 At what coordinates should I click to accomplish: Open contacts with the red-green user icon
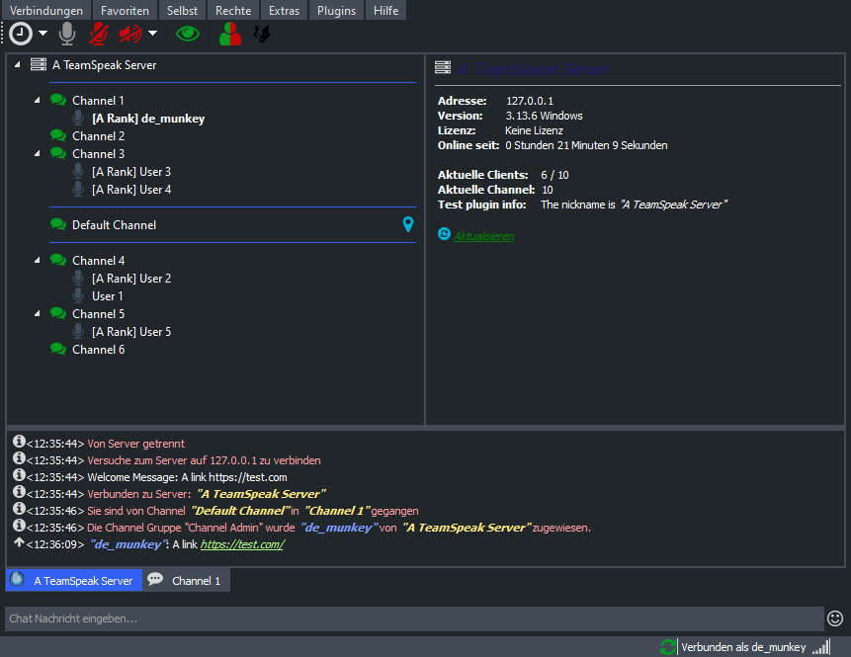coord(230,34)
